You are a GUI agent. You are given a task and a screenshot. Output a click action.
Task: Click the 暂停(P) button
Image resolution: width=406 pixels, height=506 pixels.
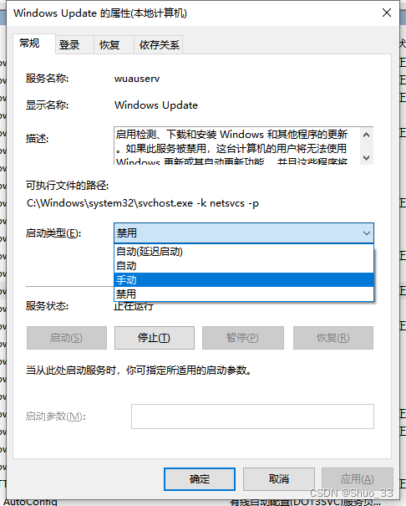tap(243, 338)
